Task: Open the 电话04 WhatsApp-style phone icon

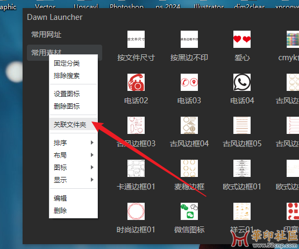Action: point(242,82)
